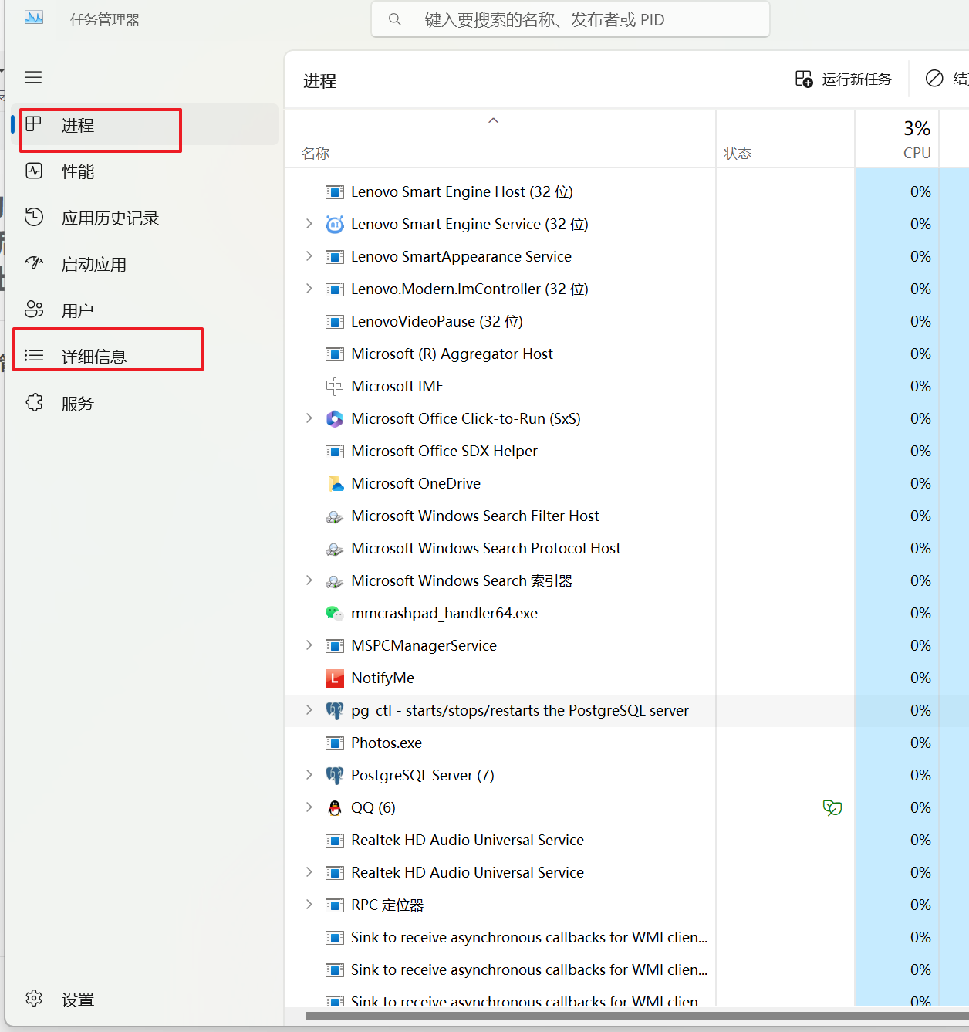Viewport: 969px width, 1032px height.
Task: Click the search magnifier icon
Action: [394, 19]
